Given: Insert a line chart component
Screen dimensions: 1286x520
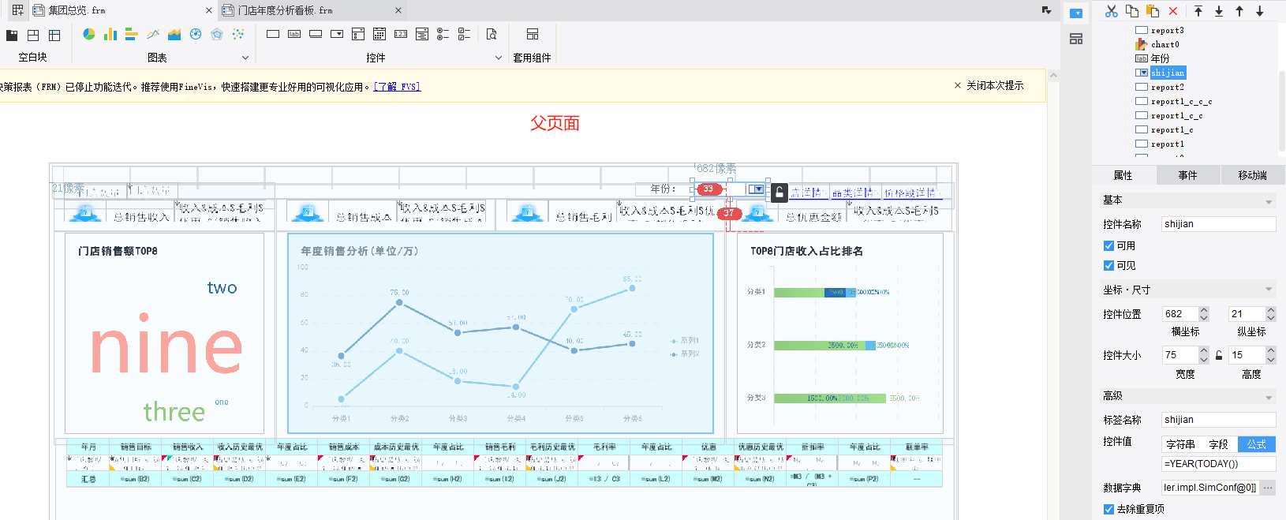Looking at the screenshot, I should [153, 34].
